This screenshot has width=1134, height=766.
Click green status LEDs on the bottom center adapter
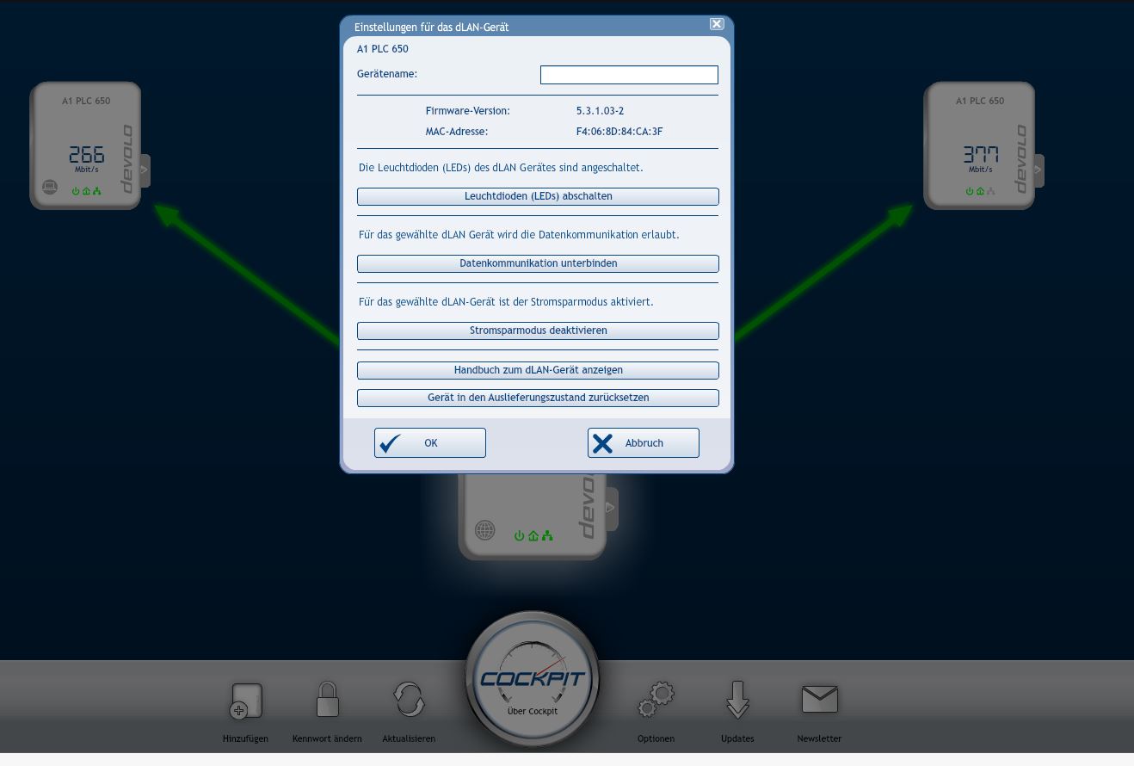(x=533, y=535)
